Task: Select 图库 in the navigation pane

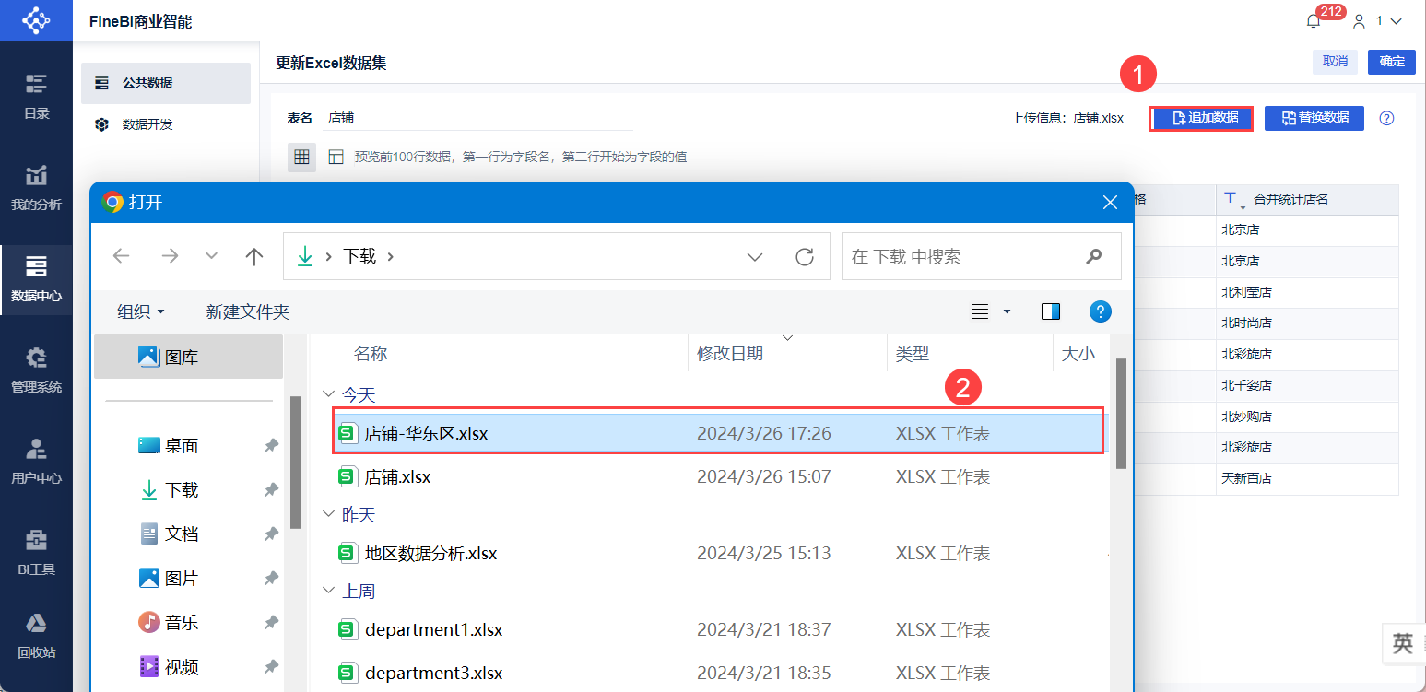Action: point(188,357)
